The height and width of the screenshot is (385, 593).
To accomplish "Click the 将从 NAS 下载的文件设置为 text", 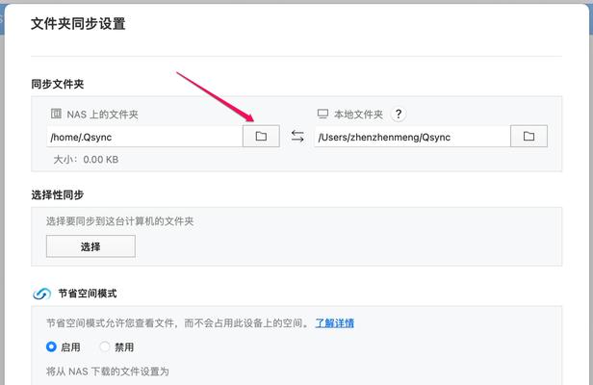I will 108,372.
